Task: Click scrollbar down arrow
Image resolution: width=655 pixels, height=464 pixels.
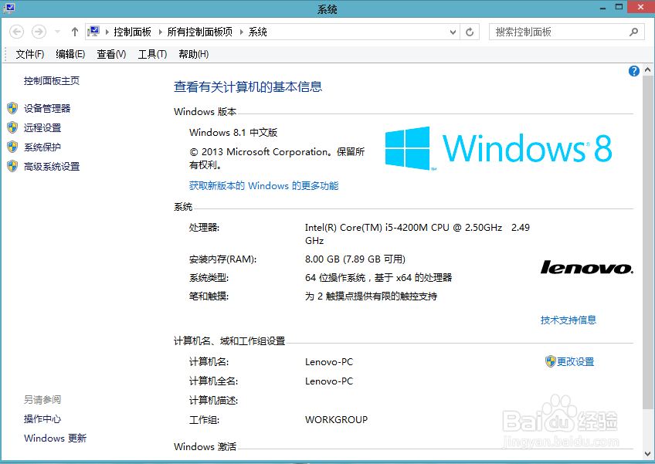Action: tap(647, 453)
